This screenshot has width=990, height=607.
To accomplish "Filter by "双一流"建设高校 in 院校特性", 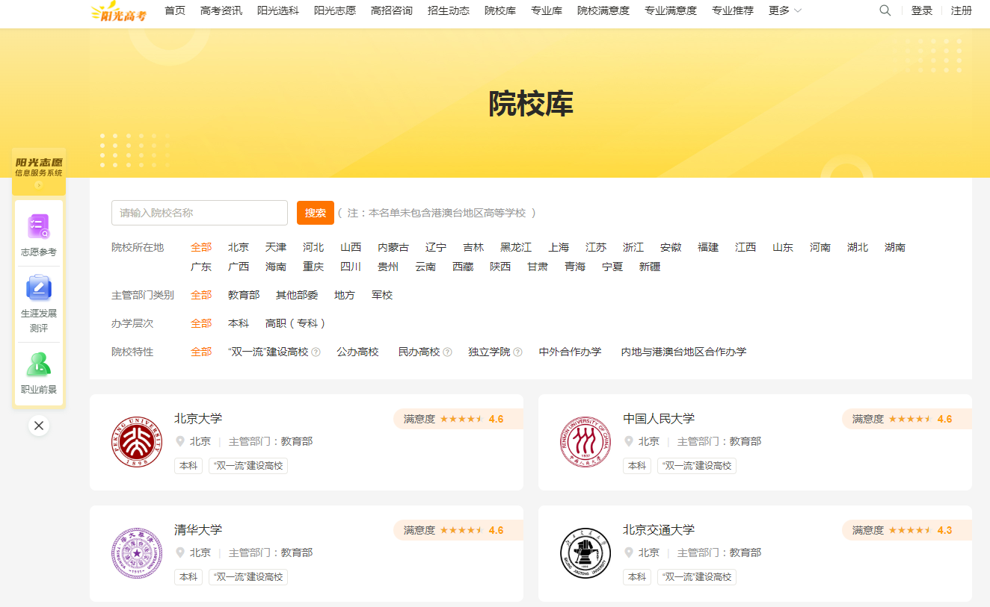I will tap(268, 352).
